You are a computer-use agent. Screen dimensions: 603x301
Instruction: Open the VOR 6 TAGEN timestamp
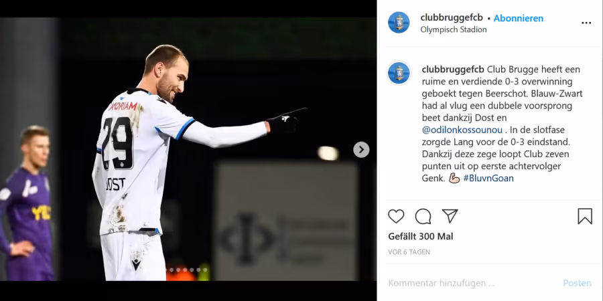click(x=409, y=252)
